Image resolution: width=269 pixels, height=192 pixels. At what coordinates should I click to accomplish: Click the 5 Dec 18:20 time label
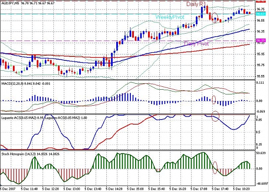242,189
